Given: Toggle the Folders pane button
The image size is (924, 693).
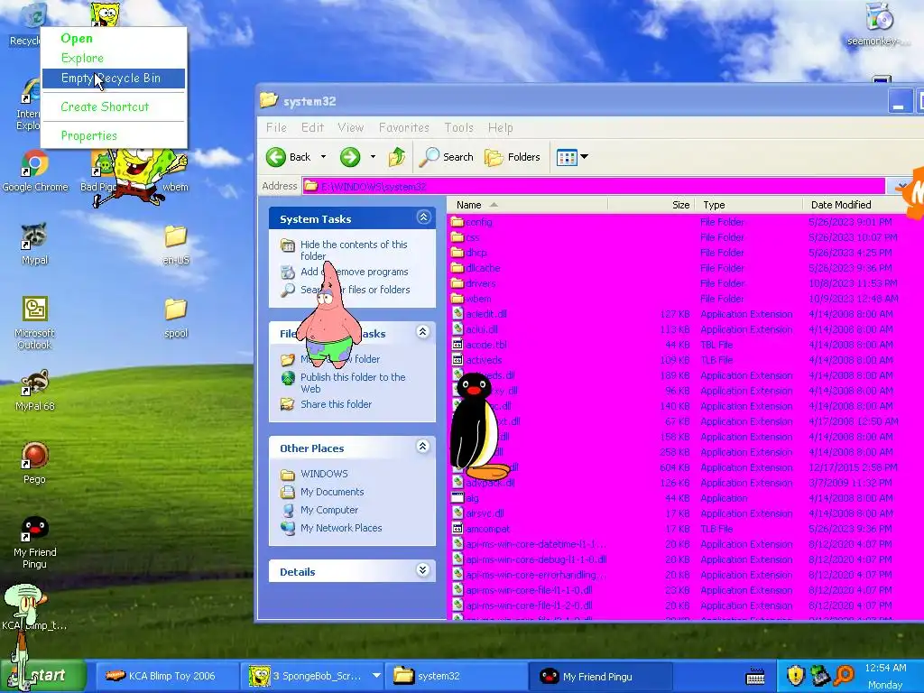Looking at the screenshot, I should [513, 157].
